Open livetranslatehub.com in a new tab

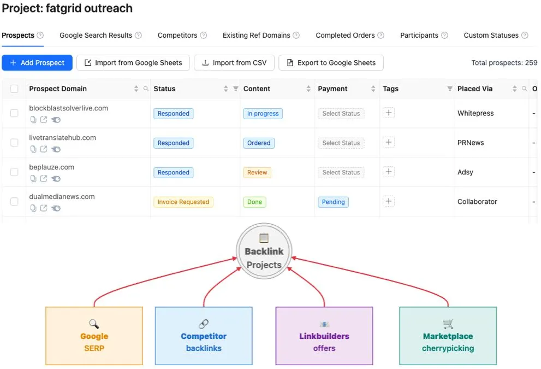pyautogui.click(x=44, y=149)
